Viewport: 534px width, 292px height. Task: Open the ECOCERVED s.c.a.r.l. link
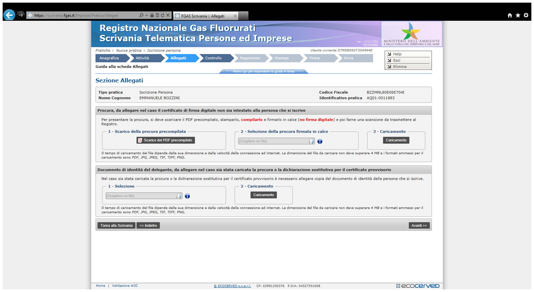pyautogui.click(x=232, y=286)
